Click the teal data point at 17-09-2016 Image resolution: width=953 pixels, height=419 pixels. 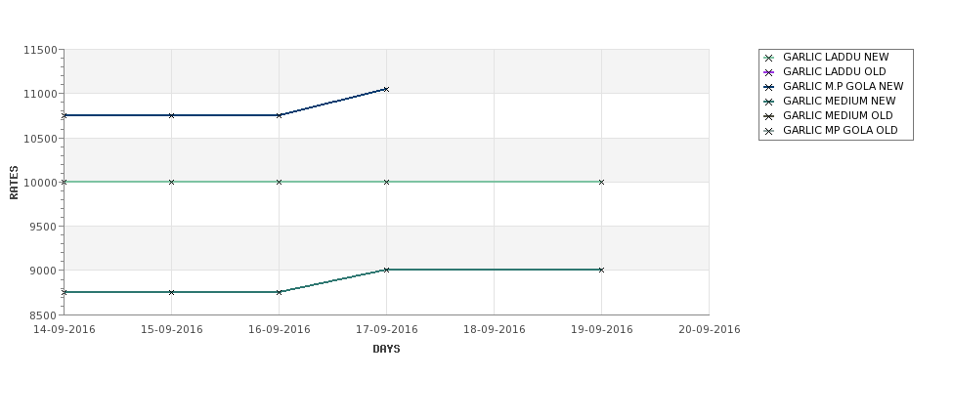pos(386,270)
